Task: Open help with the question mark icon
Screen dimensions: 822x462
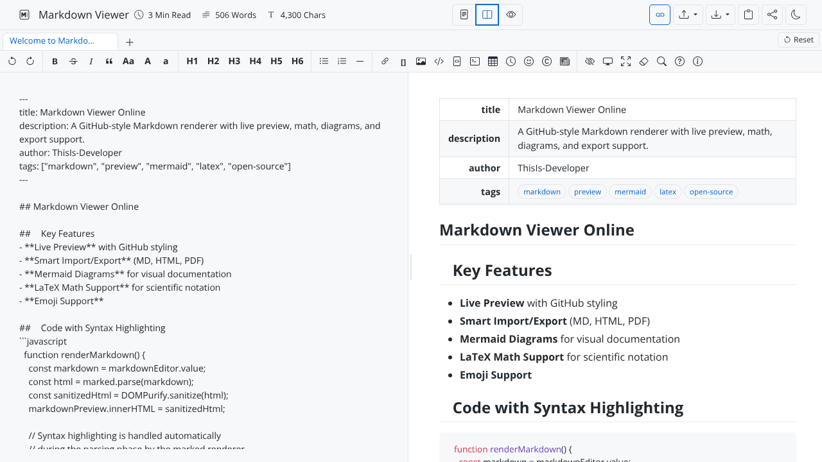Action: coord(680,62)
